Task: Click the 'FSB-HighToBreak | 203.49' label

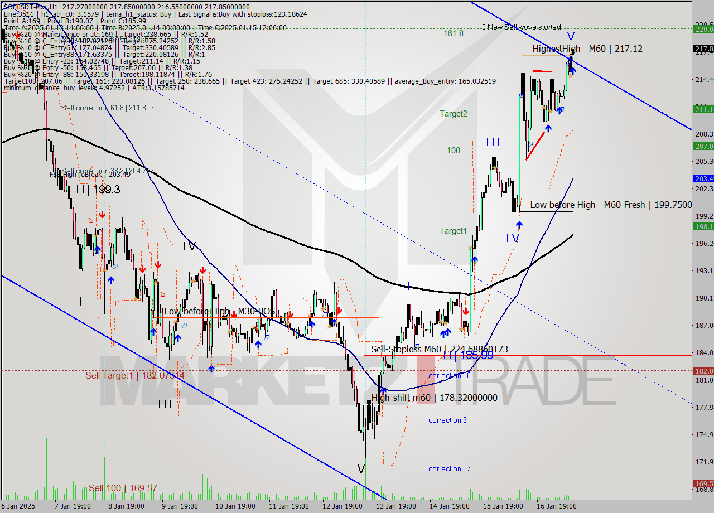Action: coord(90,175)
